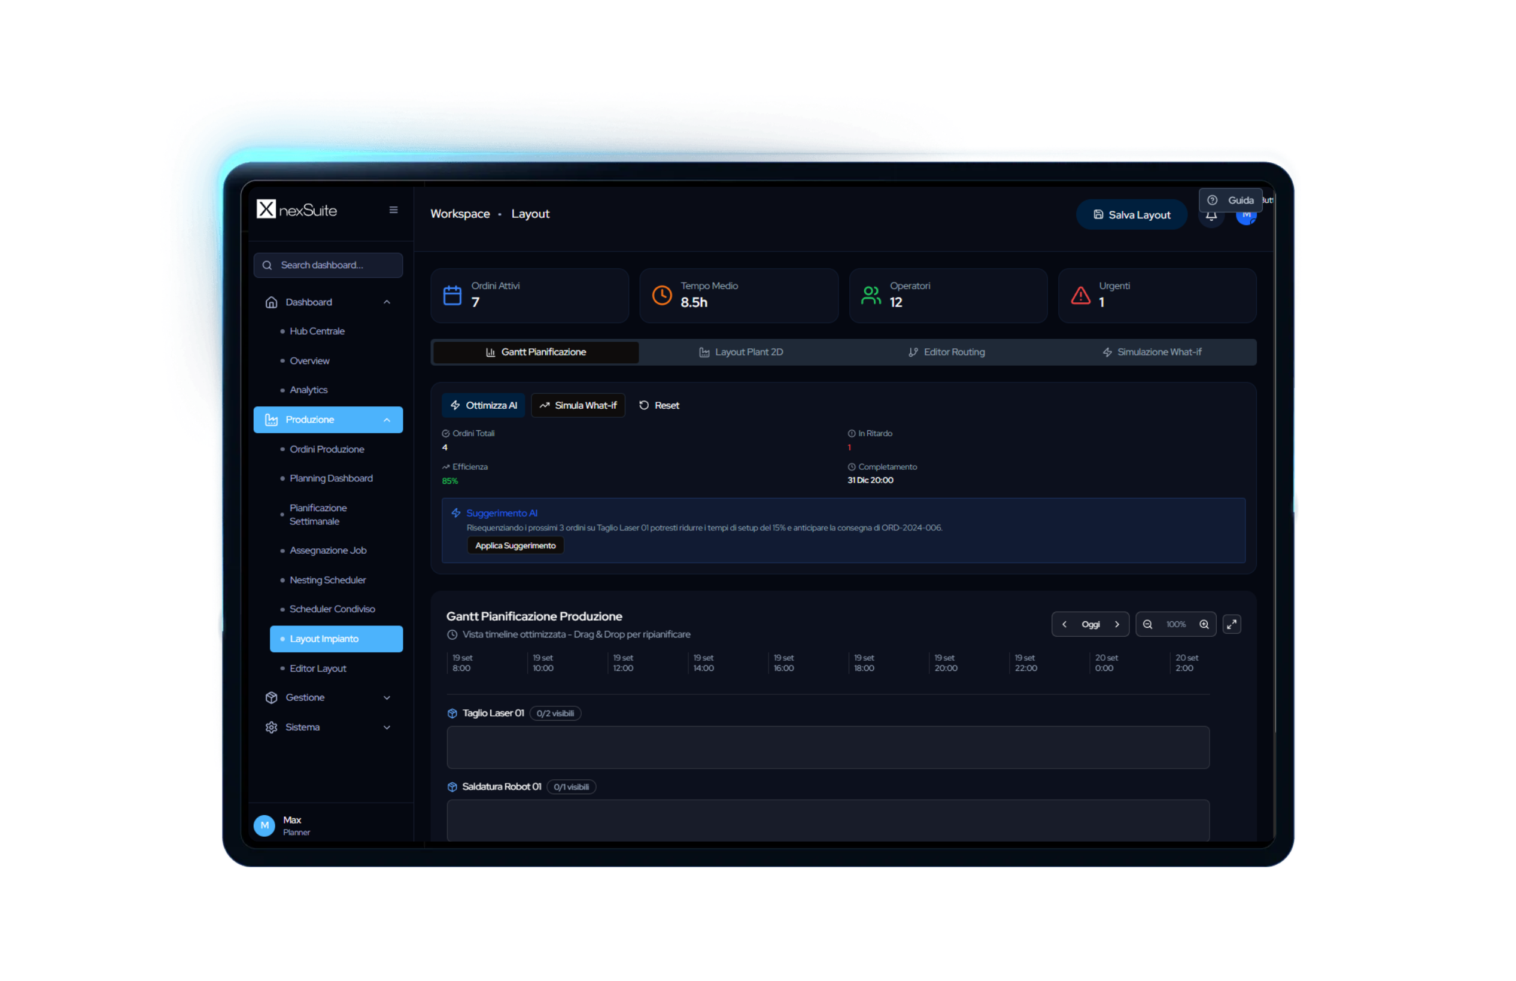Viewport: 1516px width, 981px height.
Task: Expand the Gestione sidebar section
Action: pyautogui.click(x=387, y=697)
